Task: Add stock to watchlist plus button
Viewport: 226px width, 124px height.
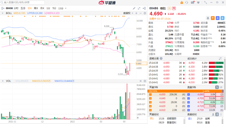Action: (x=222, y=18)
